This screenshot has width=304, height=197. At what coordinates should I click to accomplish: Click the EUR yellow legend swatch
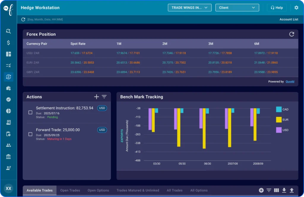279,120
